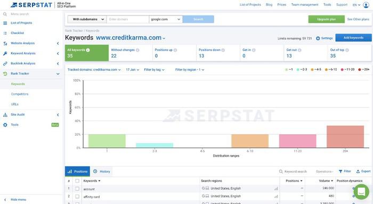Image resolution: width=373 pixels, height=204 pixels.
Task: Open the Tracked domains dropdown
Action: pos(94,70)
